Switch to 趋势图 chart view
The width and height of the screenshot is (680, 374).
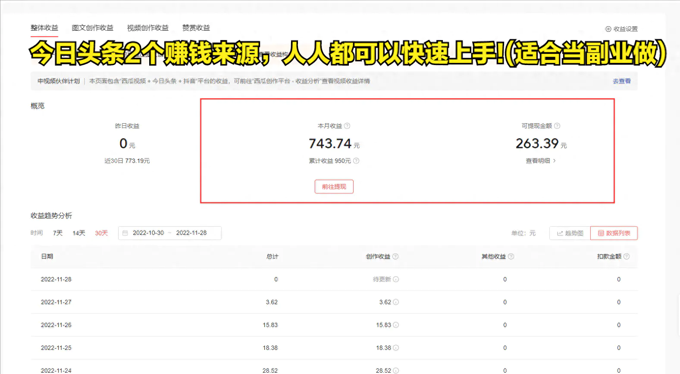pos(570,233)
